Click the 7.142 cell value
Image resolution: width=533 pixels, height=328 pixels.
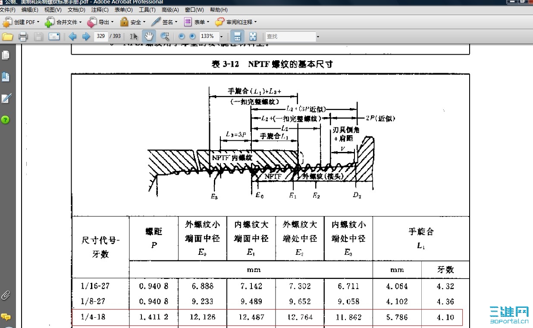(251, 286)
